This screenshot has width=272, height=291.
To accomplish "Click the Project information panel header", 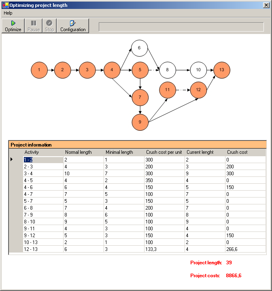I will [x=138, y=145].
